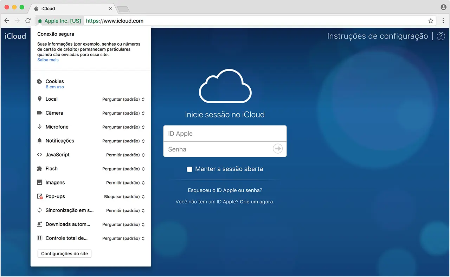Reload the iCloud page
This screenshot has height=277, width=450.
[x=28, y=21]
